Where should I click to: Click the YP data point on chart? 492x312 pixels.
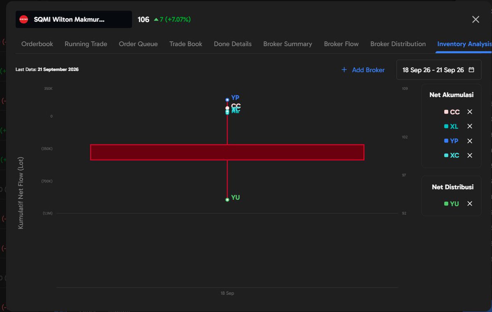pos(227,99)
